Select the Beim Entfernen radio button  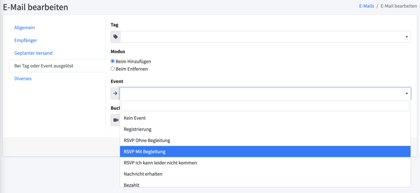pos(113,69)
